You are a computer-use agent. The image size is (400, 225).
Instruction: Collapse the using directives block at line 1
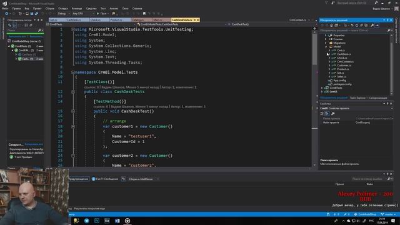point(73,29)
